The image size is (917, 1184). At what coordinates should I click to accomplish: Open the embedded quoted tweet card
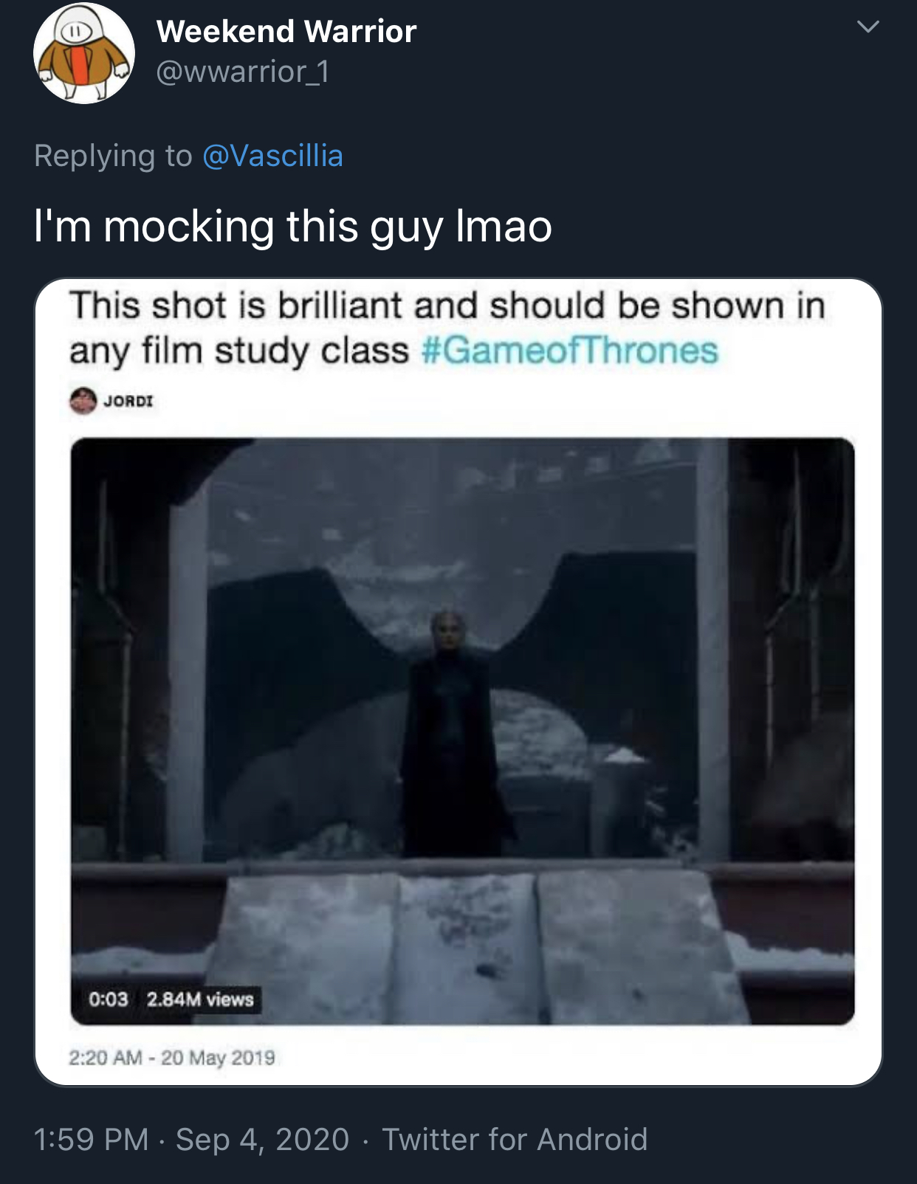point(458,682)
